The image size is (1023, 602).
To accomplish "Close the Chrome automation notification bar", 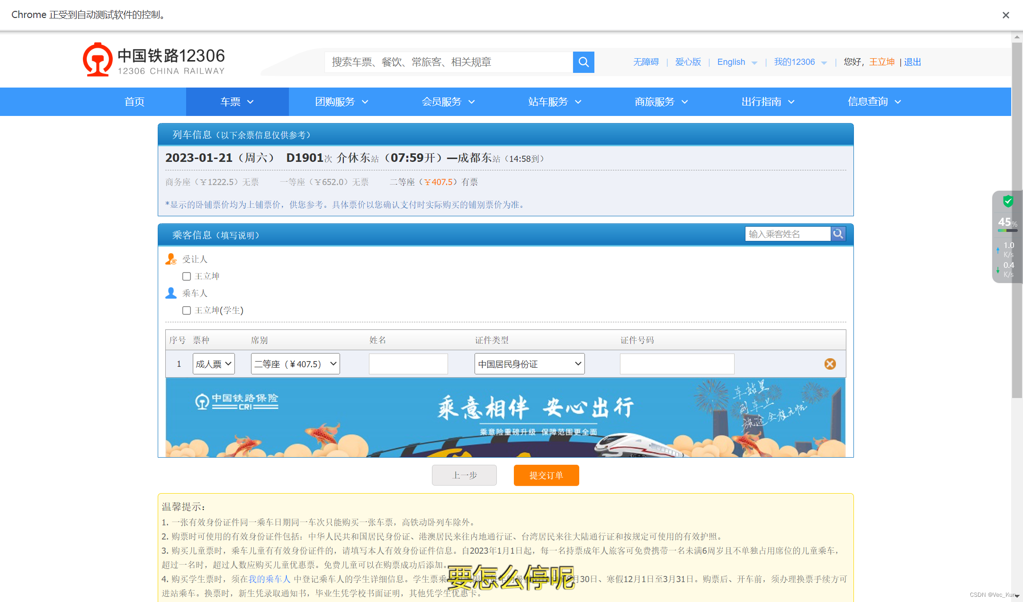I will (x=1005, y=15).
